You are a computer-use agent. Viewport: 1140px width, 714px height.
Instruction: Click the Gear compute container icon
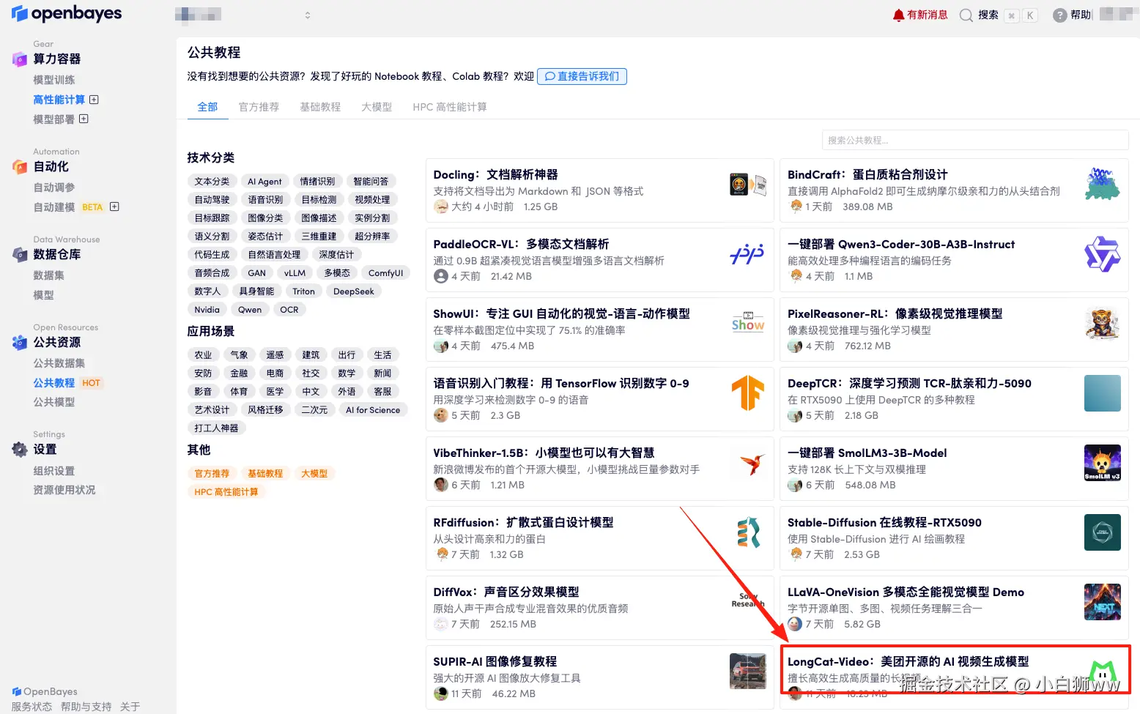[x=20, y=59]
